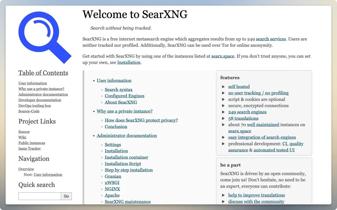The image size is (337, 210).
Task: Open 'Administrator documentation' in main contents list
Action: [127, 136]
